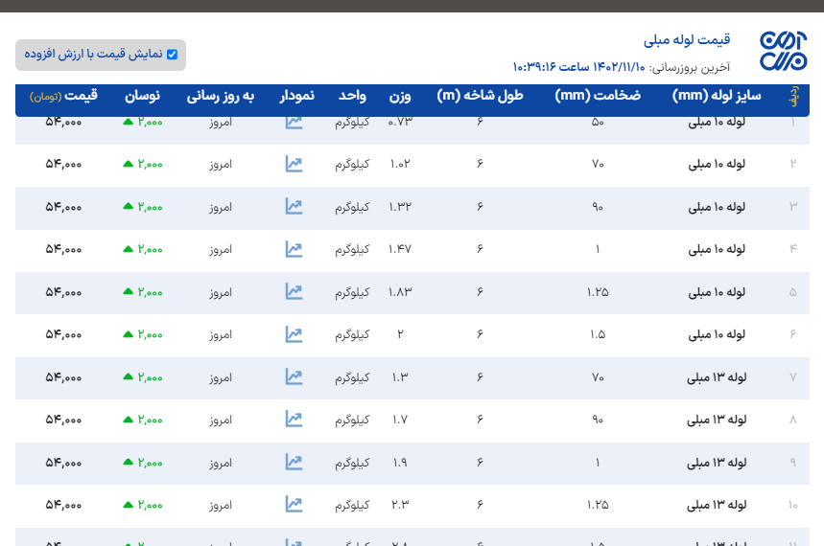Click green up arrow in row 3 نوسان
Image resolution: width=824 pixels, height=546 pixels.
click(128, 207)
